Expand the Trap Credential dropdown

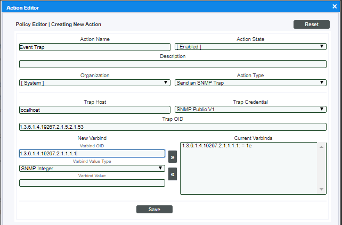tap(250, 109)
